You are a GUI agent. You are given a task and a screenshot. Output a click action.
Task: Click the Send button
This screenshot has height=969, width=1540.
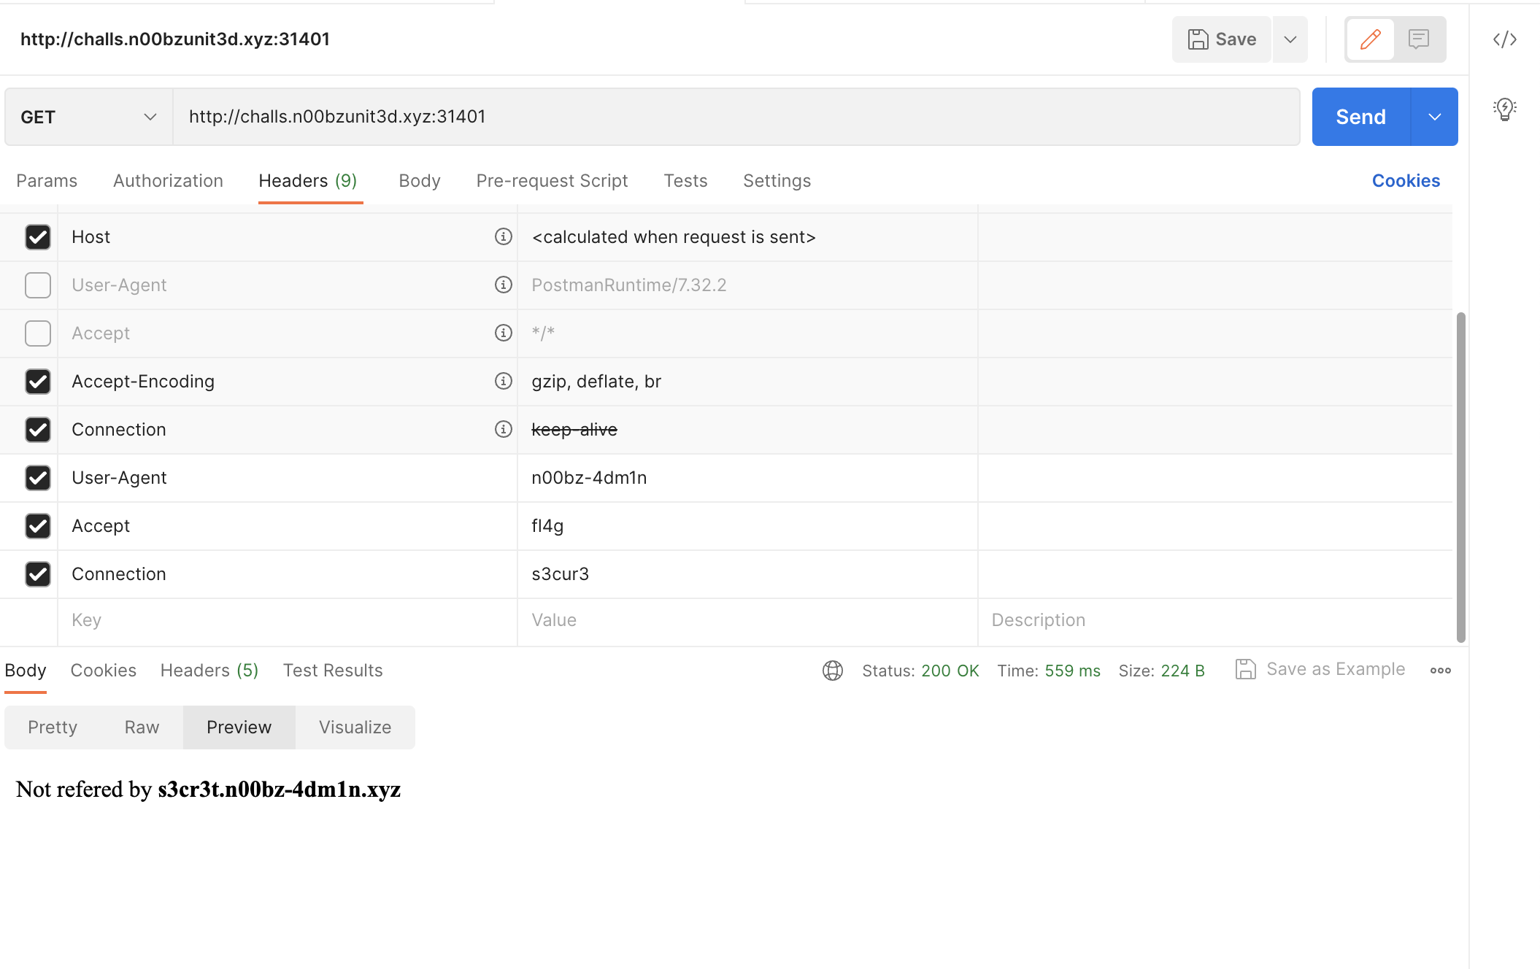pyautogui.click(x=1360, y=116)
